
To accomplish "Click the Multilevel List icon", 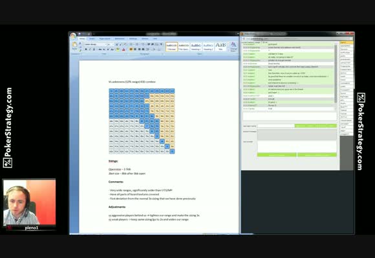I will click(x=143, y=45).
